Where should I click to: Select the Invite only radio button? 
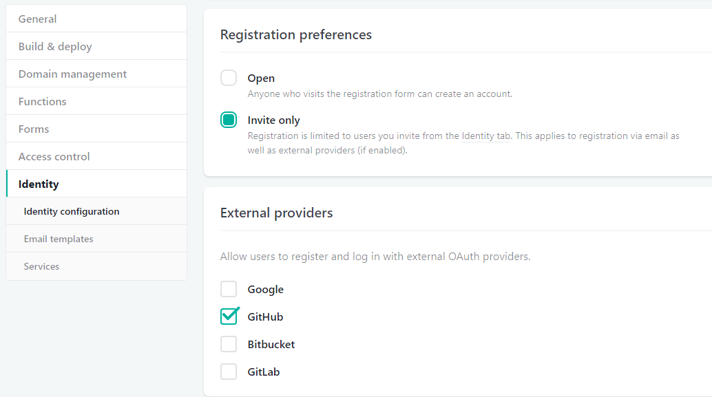click(229, 120)
